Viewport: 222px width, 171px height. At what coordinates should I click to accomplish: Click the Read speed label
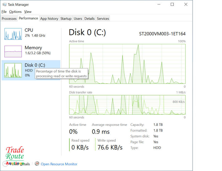pyautogui.click(x=80, y=140)
